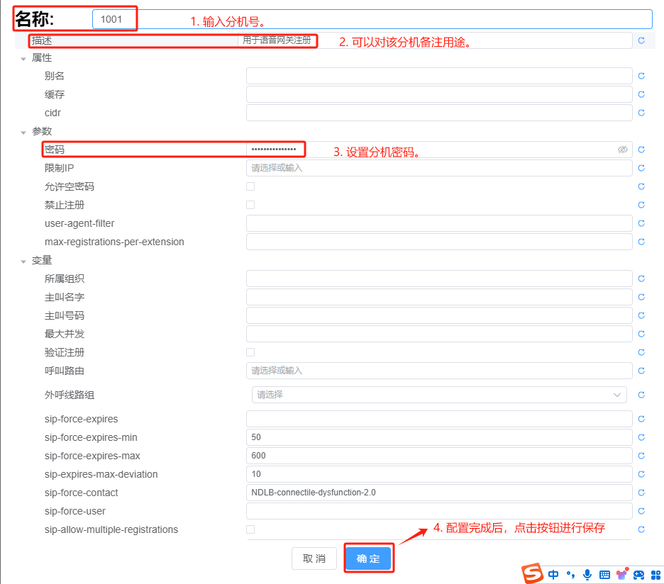
Task: Click the 确定 button to save
Action: [368, 558]
